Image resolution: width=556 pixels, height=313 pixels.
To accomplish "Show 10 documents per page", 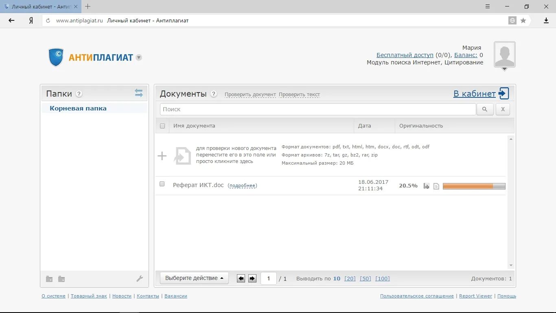I will [x=337, y=279].
